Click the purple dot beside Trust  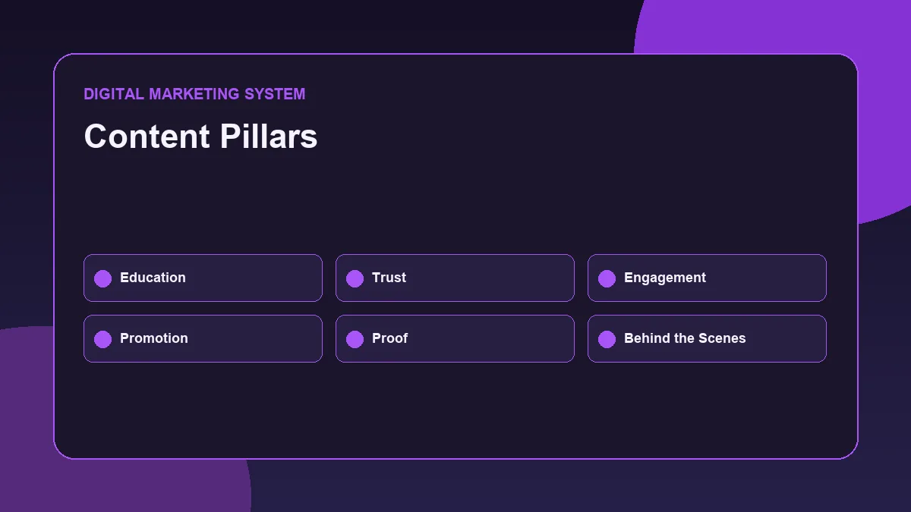[x=355, y=278]
